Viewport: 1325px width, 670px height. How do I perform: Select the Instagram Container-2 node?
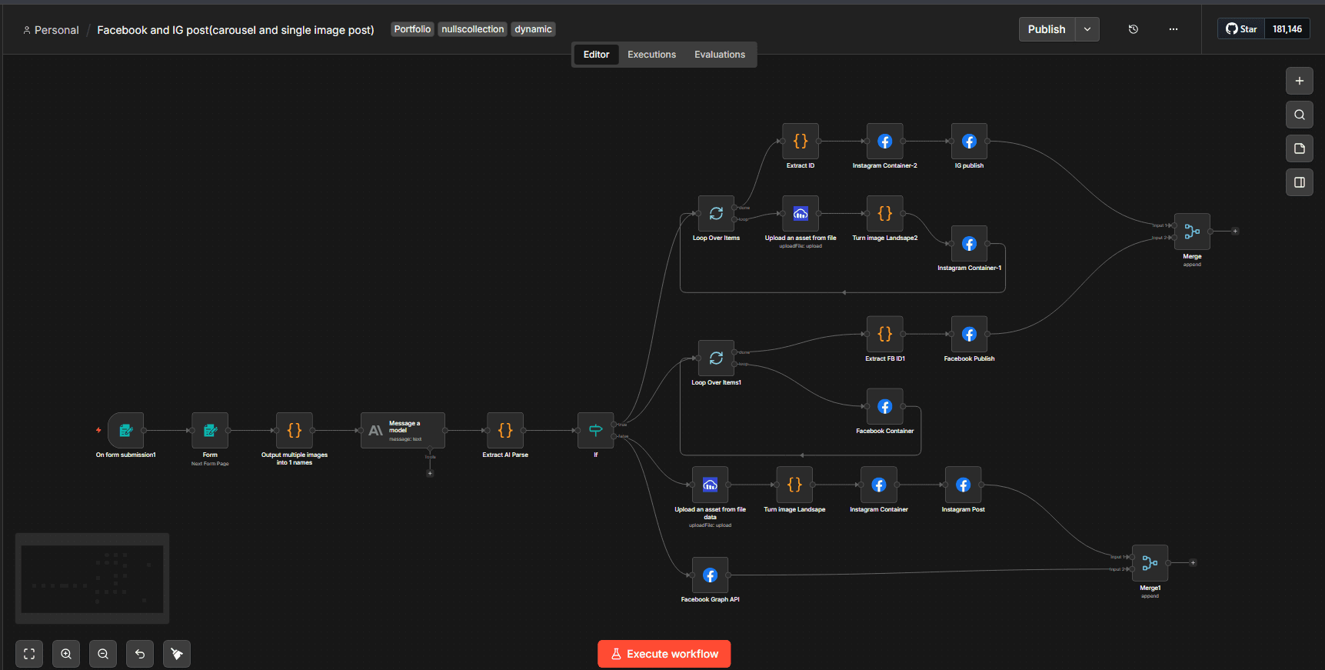[885, 142]
